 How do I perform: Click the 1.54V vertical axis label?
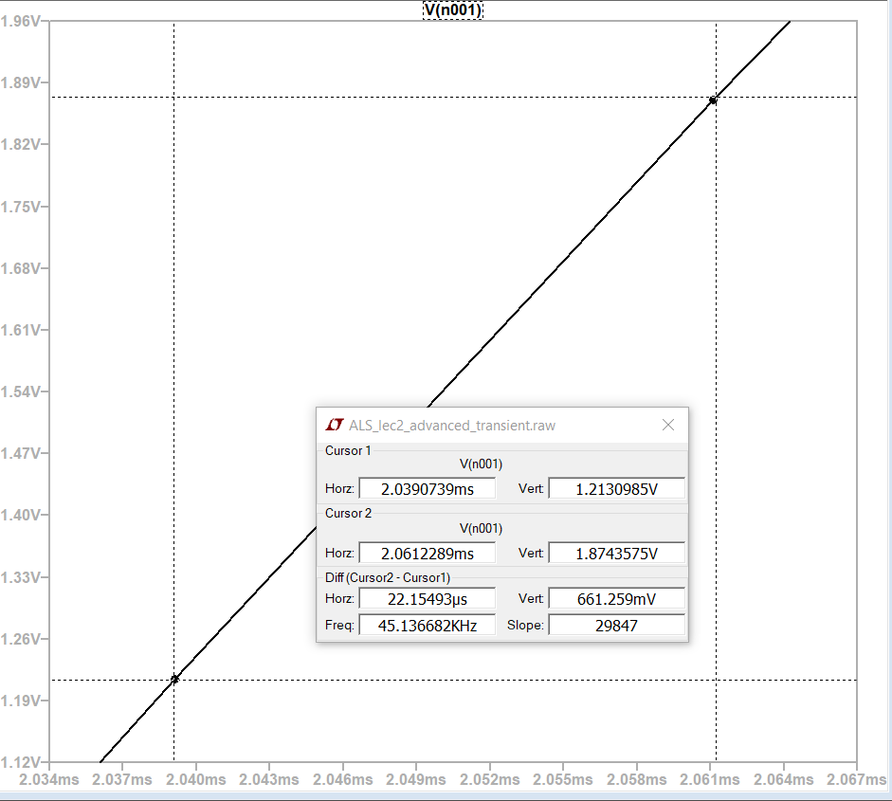coord(21,391)
